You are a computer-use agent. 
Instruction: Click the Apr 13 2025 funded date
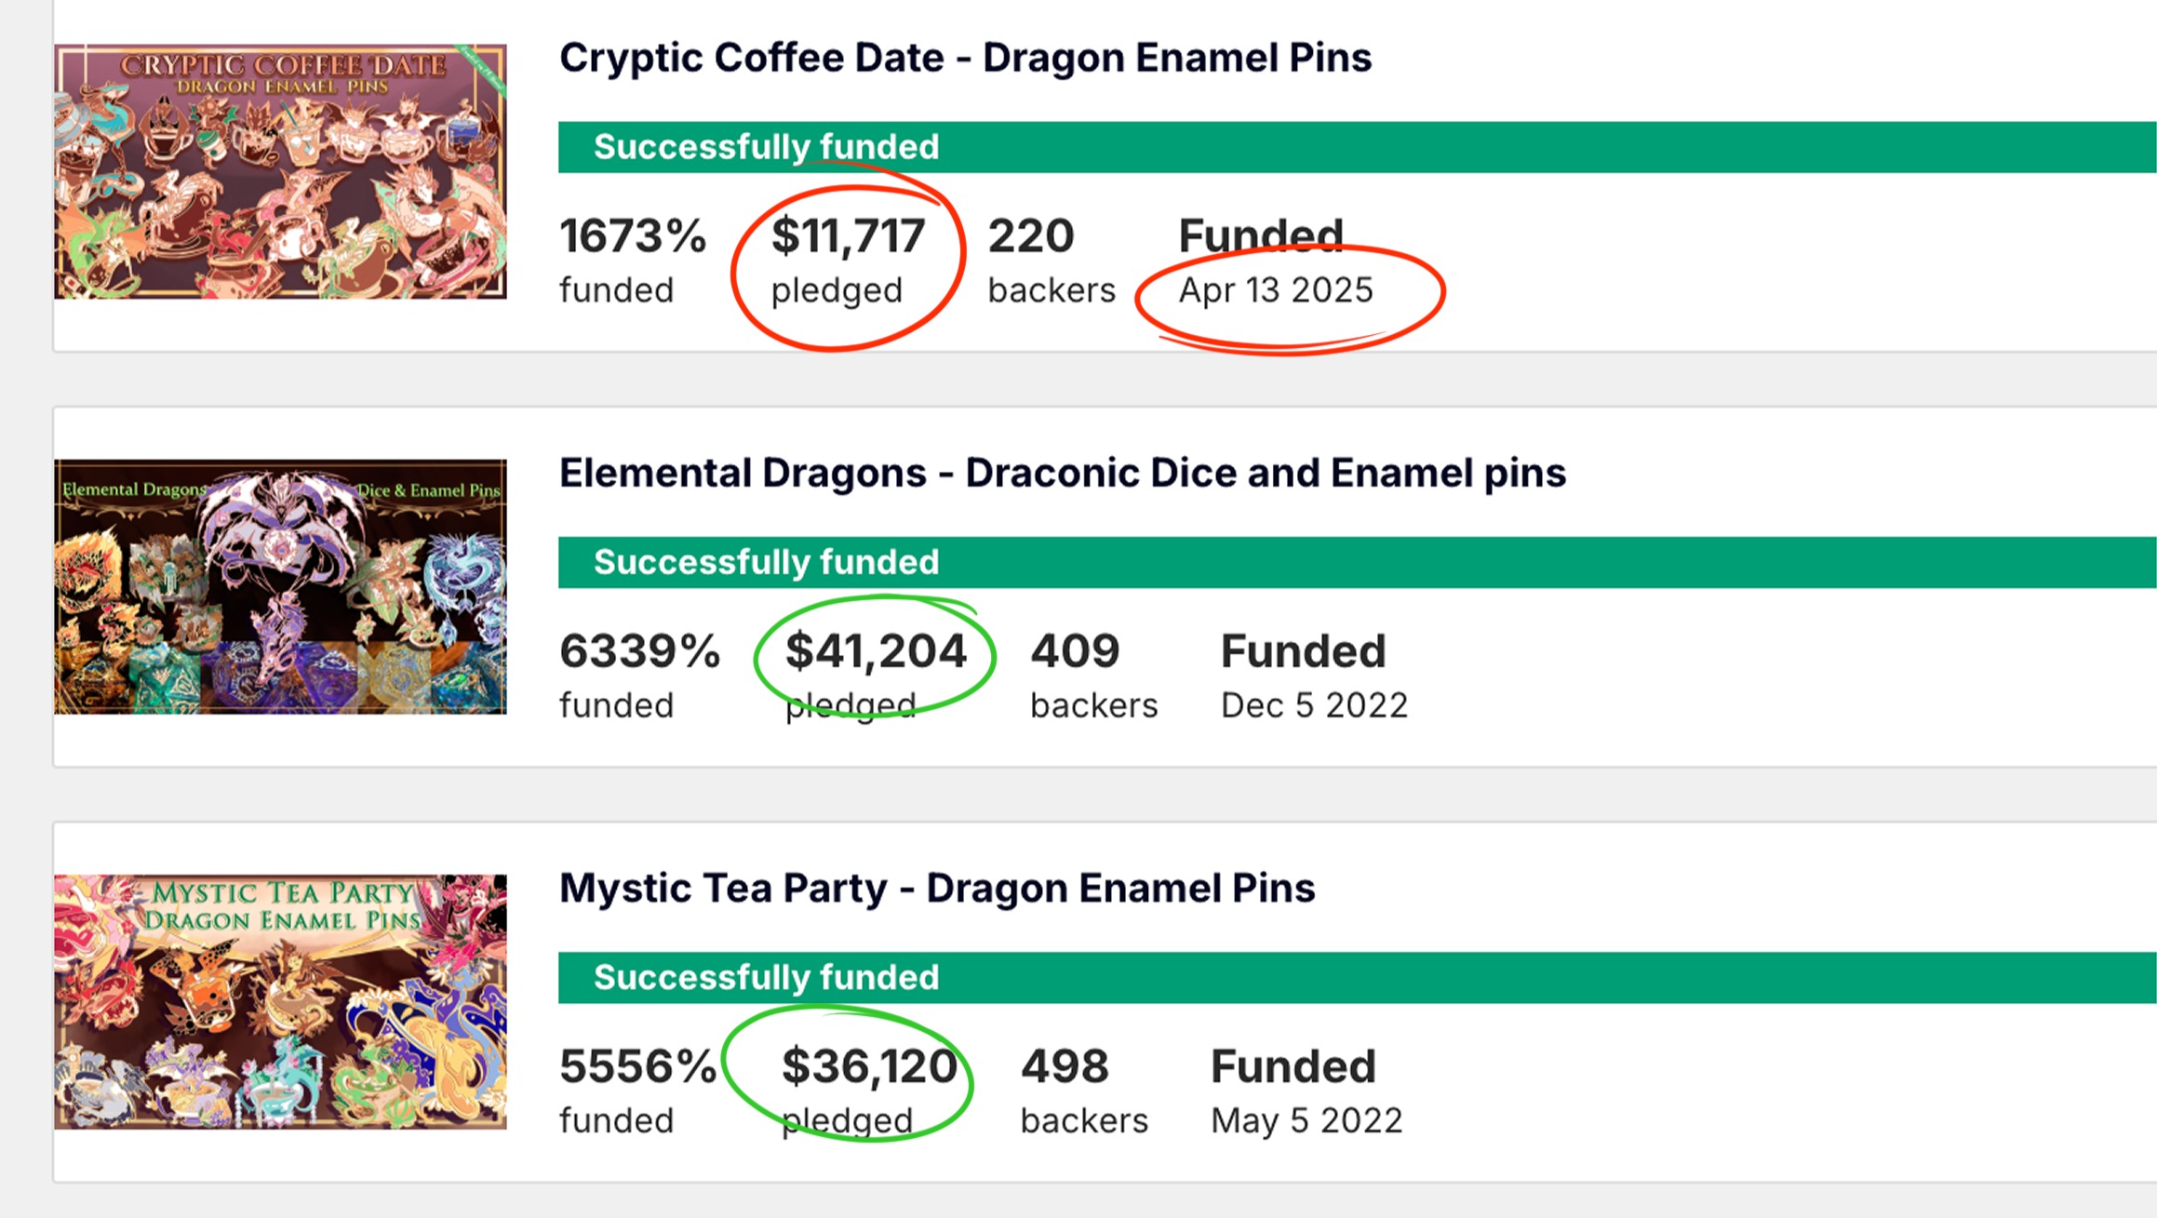pyautogui.click(x=1276, y=290)
